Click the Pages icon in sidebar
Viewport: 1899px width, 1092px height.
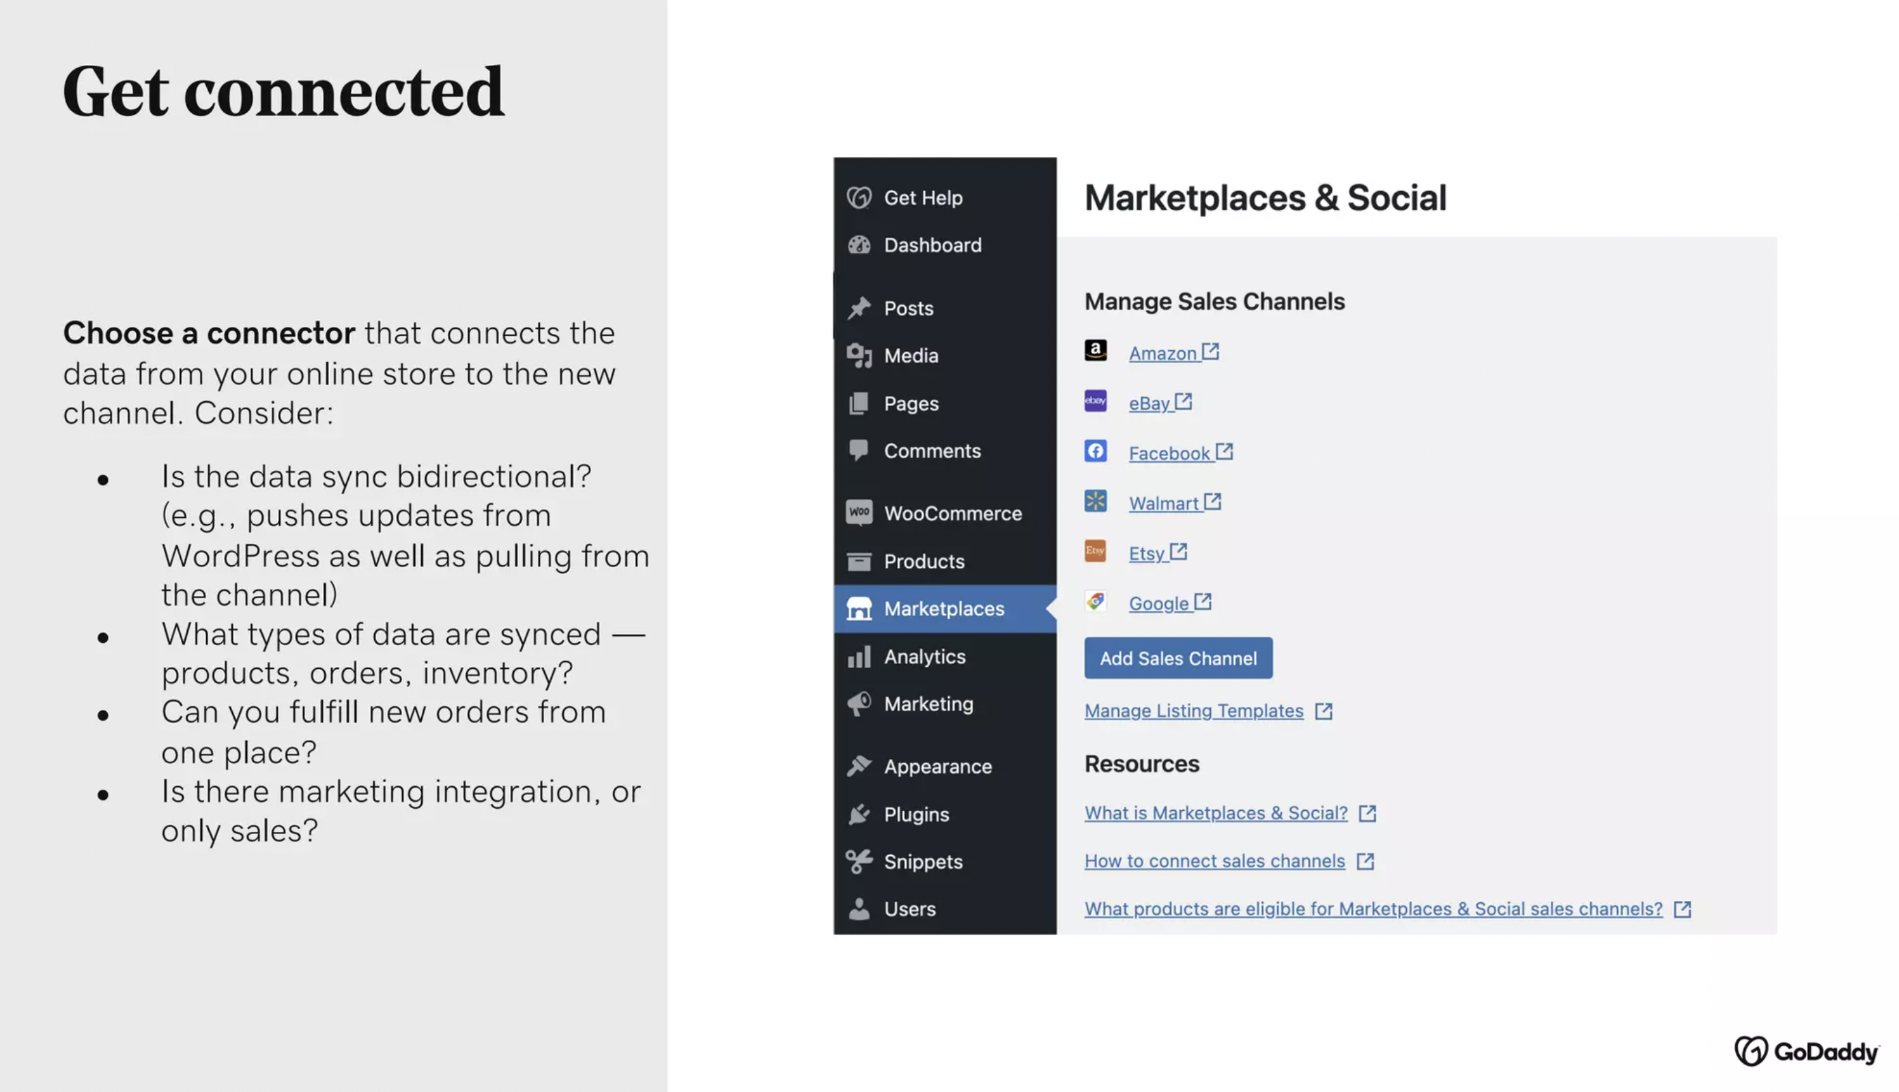tap(859, 403)
